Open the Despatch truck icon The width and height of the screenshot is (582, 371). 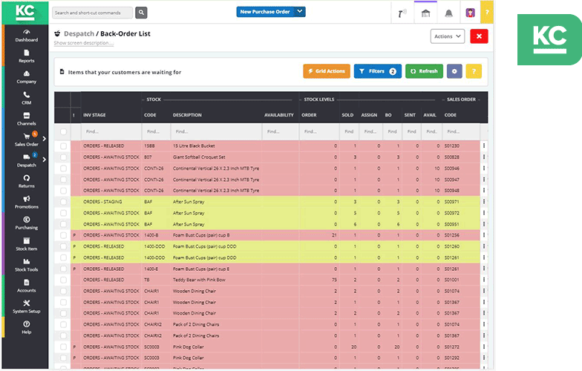tap(27, 157)
